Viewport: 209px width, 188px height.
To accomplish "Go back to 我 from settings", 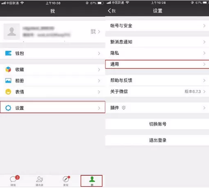I will coord(112,11).
